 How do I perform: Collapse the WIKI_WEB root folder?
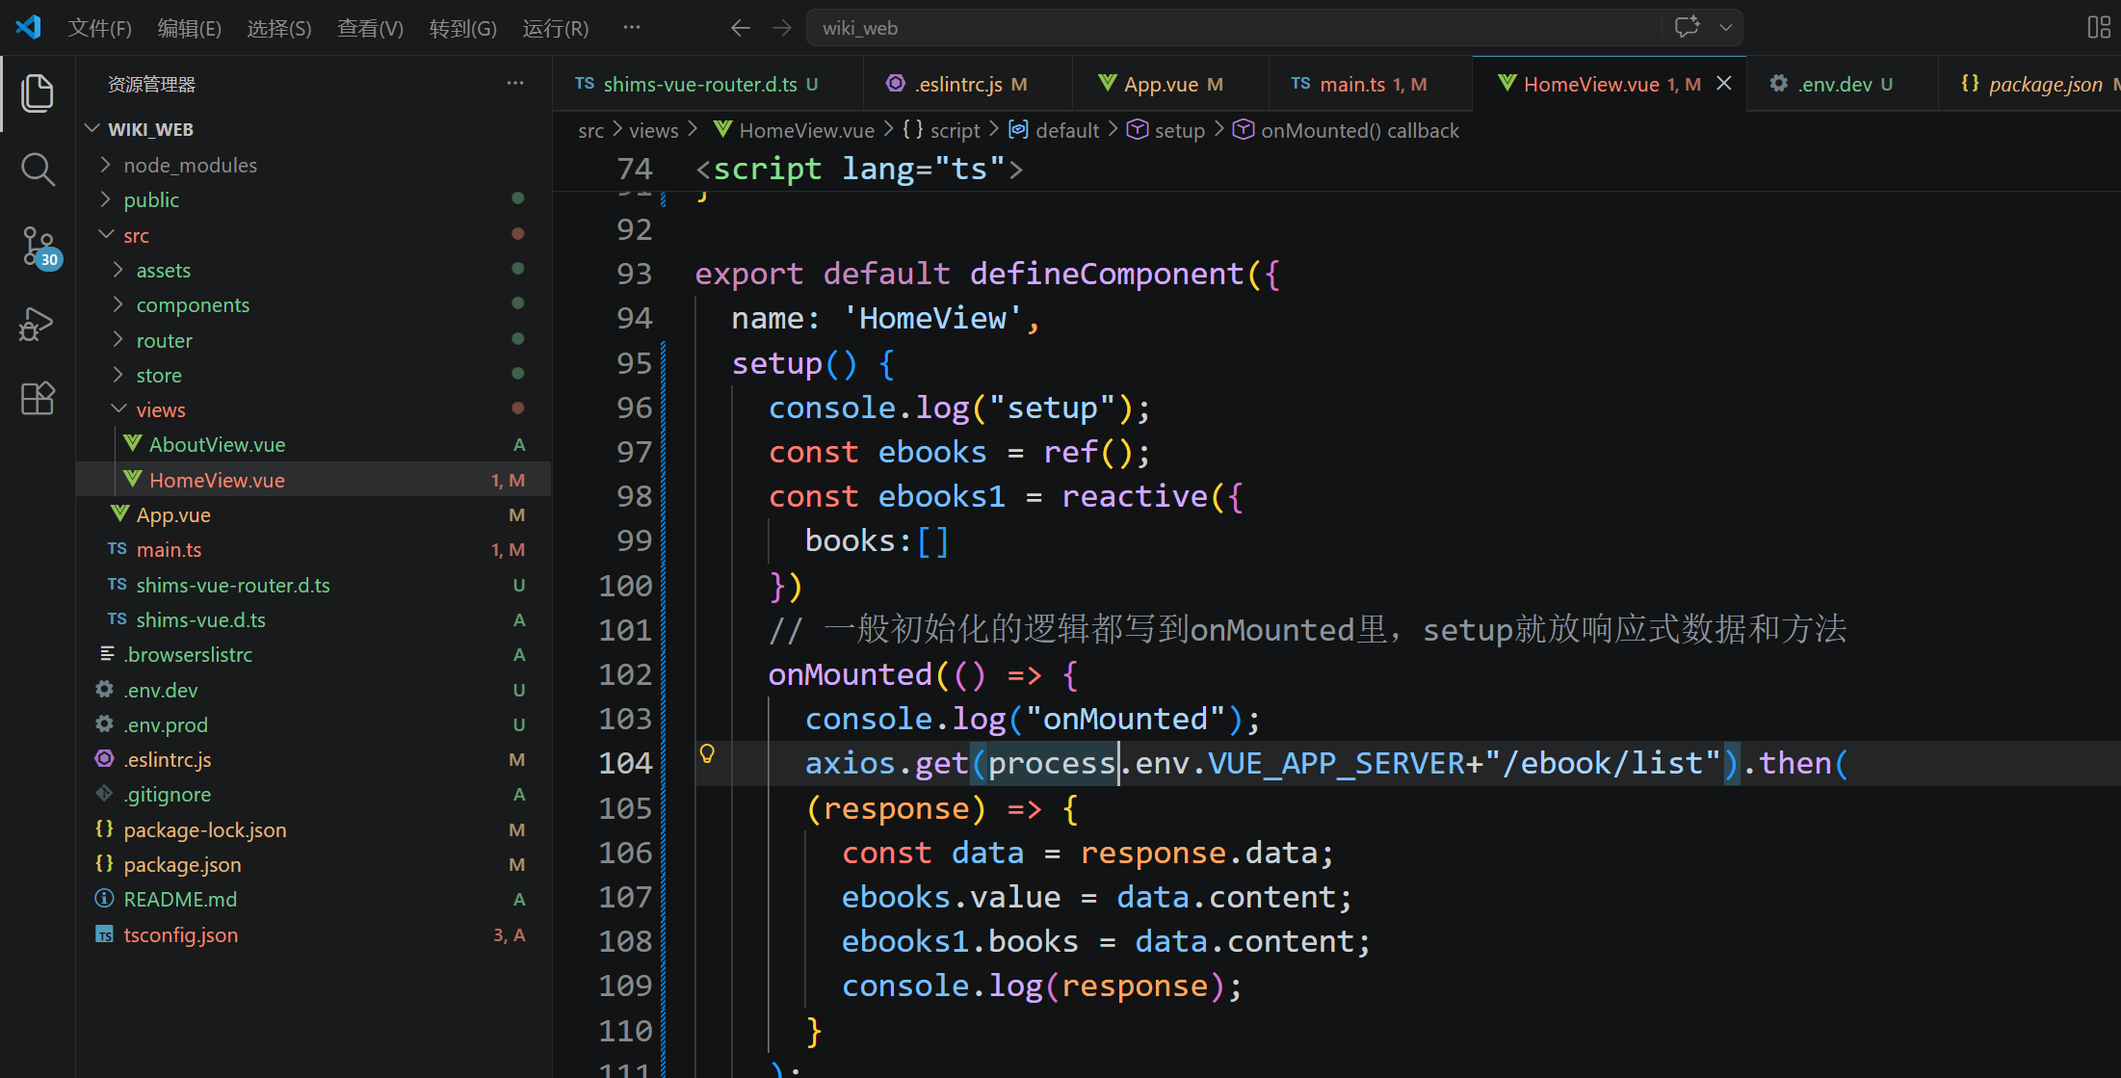[313, 129]
